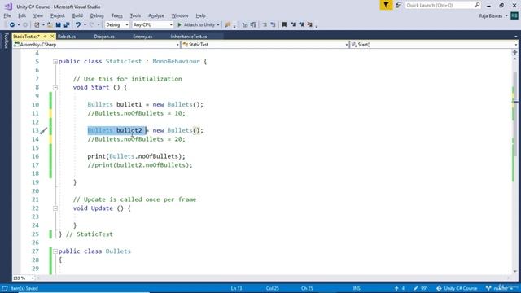Open the Toolbox side panel
The image size is (521, 293).
[6, 41]
